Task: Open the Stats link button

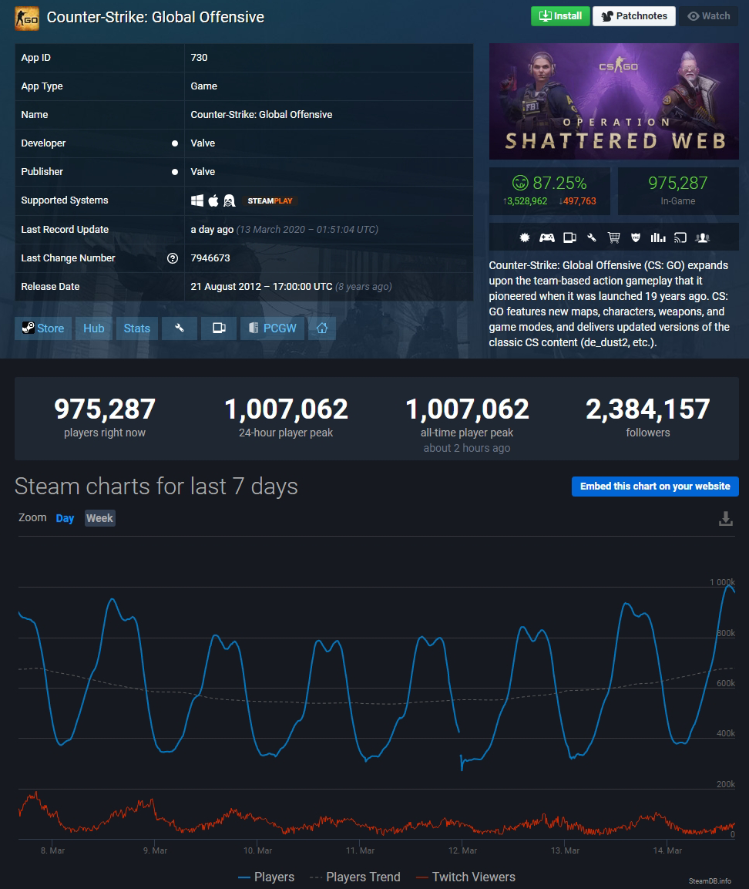Action: point(136,328)
